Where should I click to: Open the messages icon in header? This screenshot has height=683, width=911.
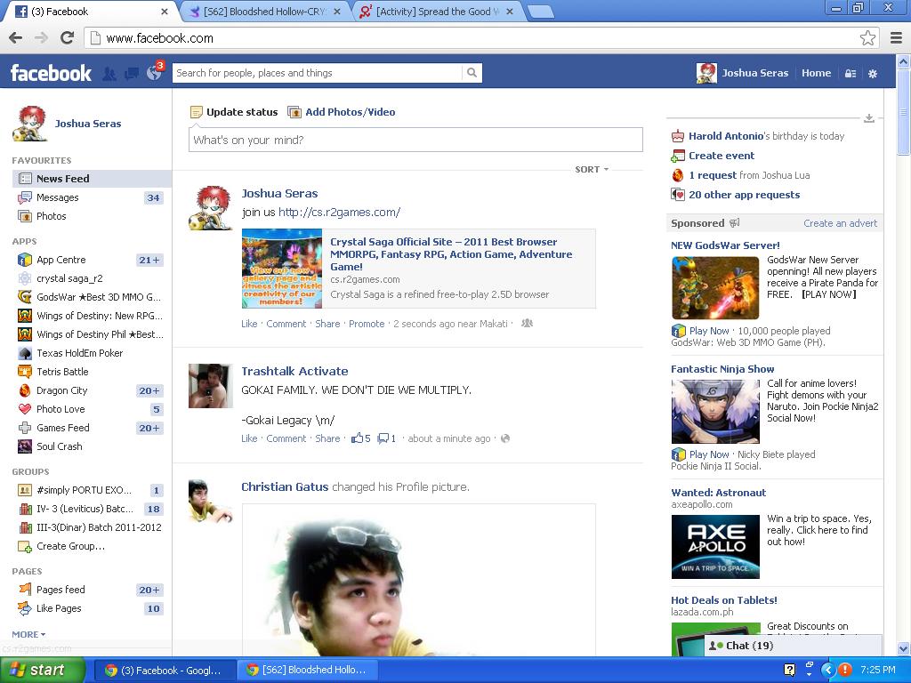tap(132, 74)
